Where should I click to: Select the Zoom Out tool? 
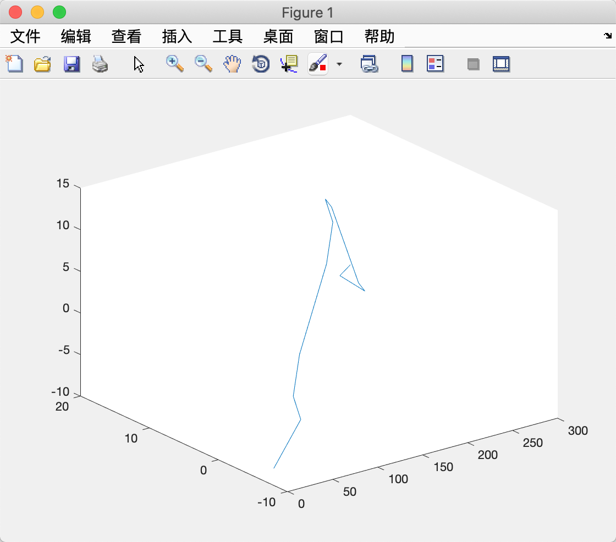[x=203, y=64]
